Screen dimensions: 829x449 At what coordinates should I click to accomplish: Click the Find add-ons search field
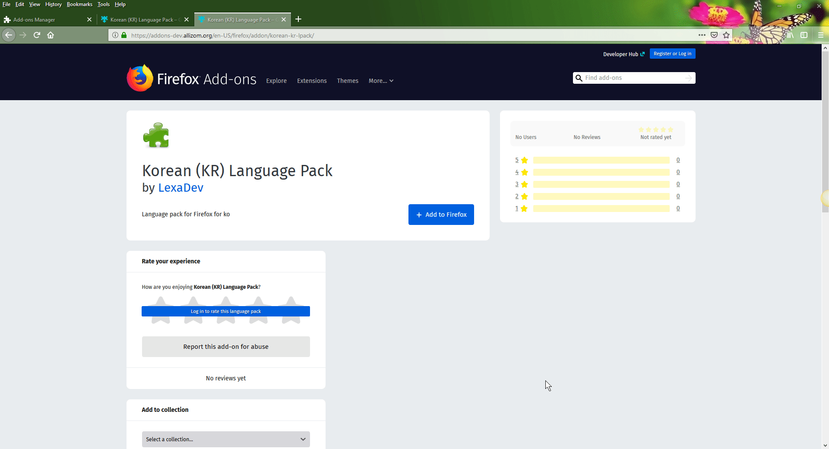(x=634, y=78)
